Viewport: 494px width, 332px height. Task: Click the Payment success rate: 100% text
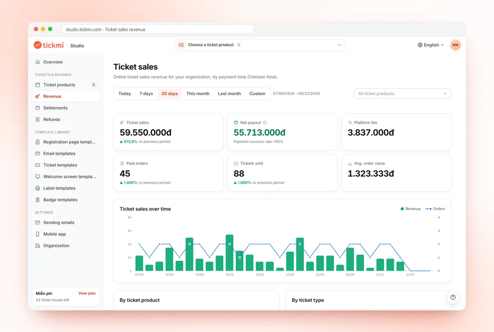[259, 142]
